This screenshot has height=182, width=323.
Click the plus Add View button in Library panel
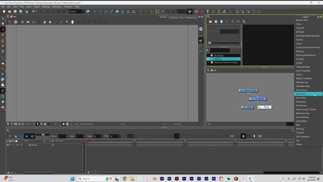pyautogui.click(x=318, y=17)
